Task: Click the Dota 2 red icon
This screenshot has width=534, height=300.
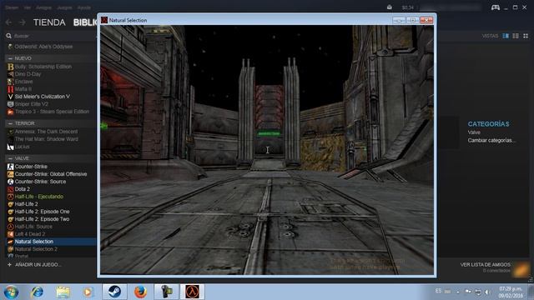Action: click(11, 189)
